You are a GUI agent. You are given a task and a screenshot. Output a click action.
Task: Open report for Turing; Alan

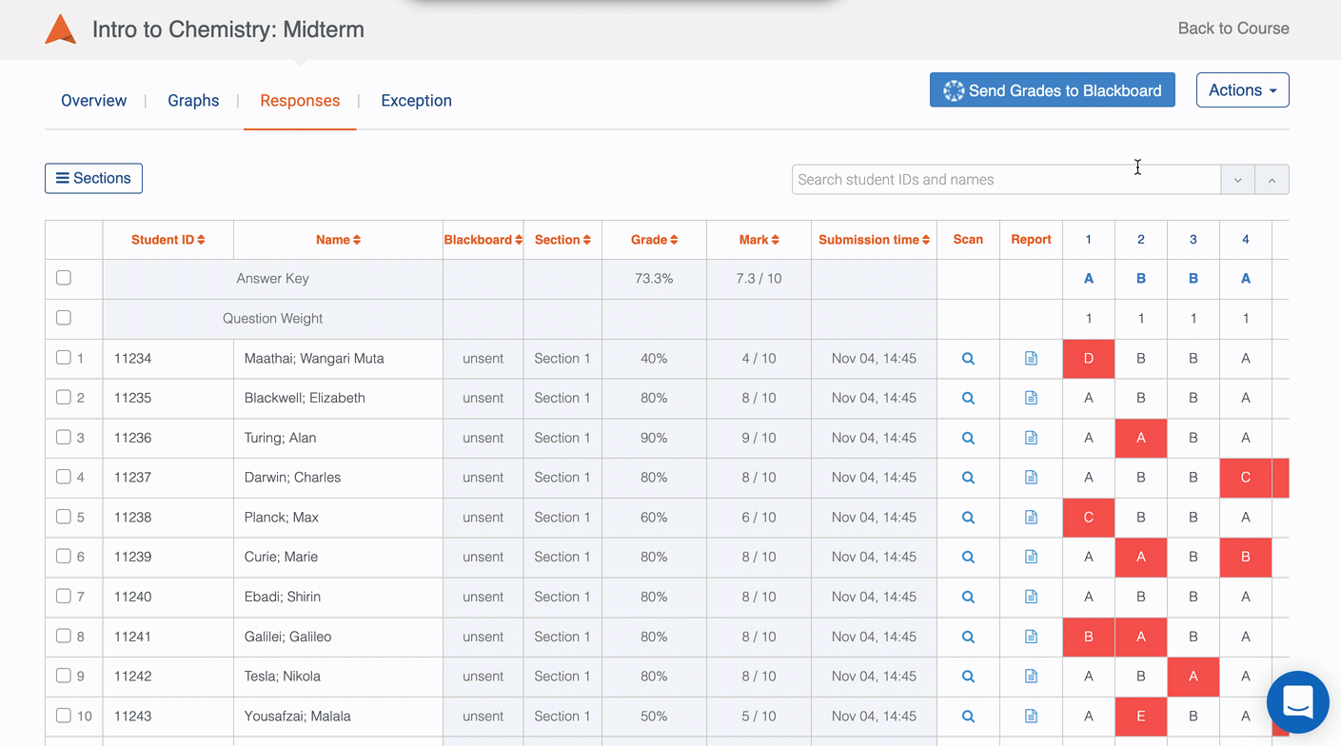[1031, 439]
